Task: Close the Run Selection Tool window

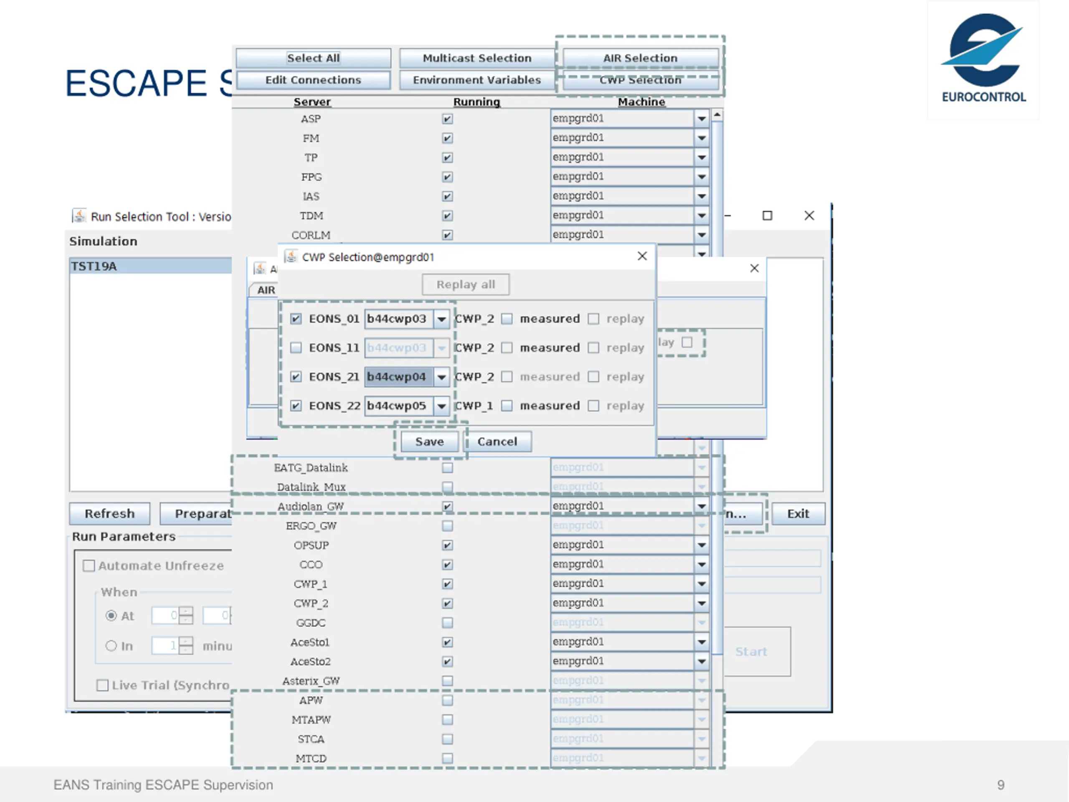Action: (809, 216)
